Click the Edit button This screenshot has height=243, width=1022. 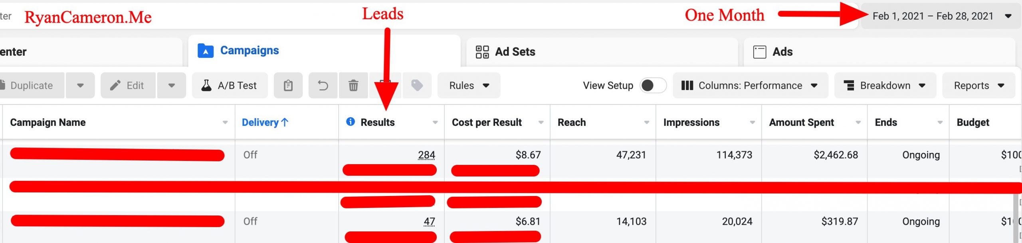[128, 85]
